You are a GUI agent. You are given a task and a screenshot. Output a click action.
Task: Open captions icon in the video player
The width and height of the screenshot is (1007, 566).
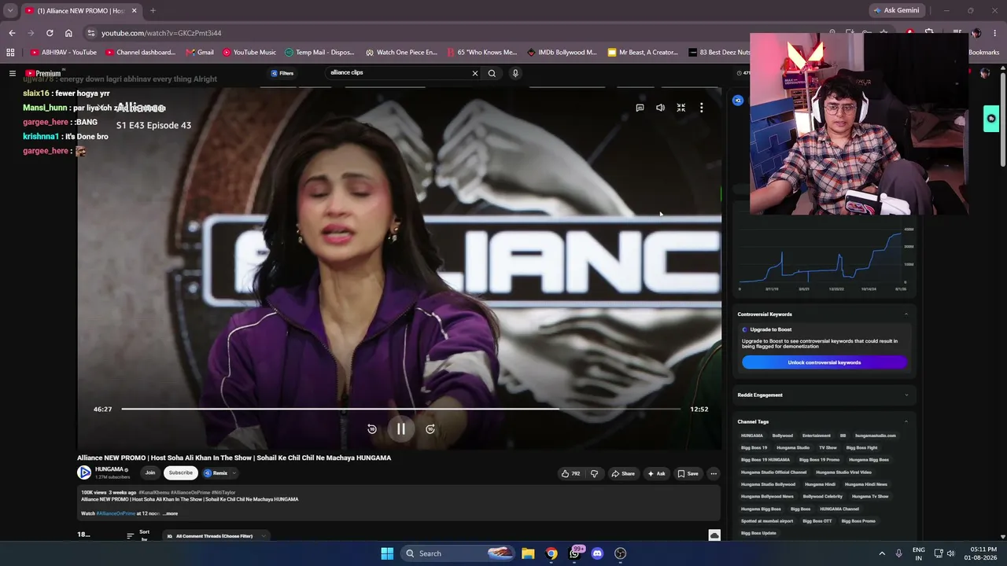(640, 108)
